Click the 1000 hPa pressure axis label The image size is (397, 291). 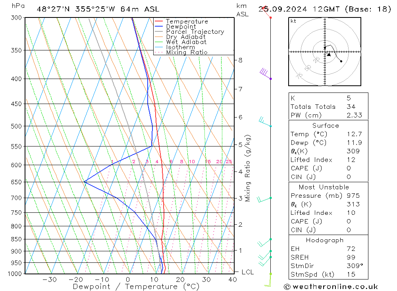(15, 274)
